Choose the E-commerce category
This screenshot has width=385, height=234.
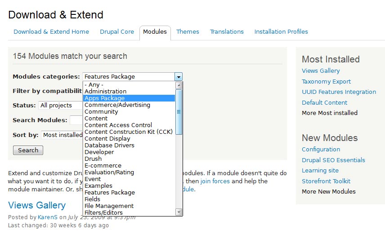[x=129, y=166]
